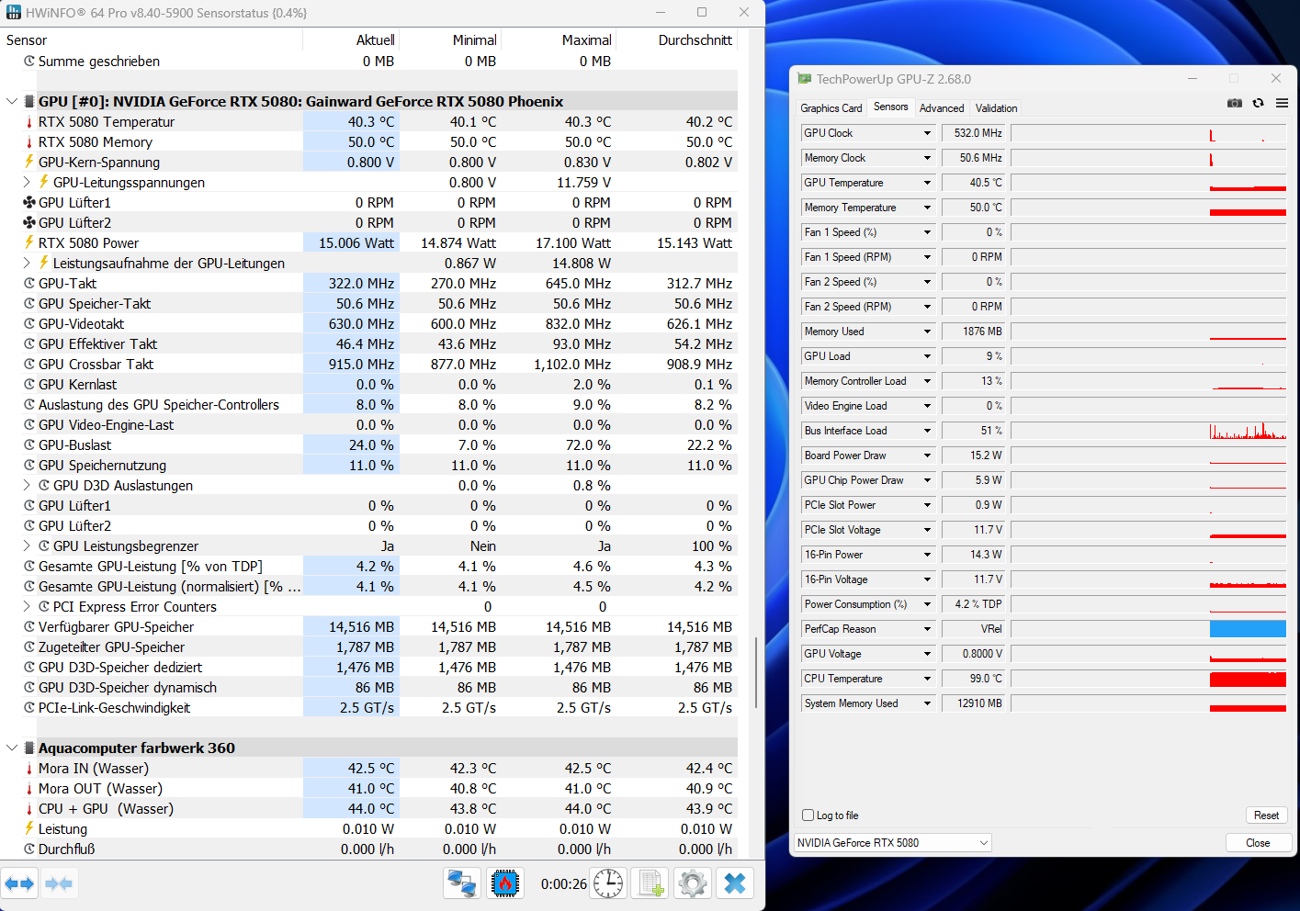Select the Summe geschrieben row
Image resolution: width=1300 pixels, height=911 pixels.
369,62
